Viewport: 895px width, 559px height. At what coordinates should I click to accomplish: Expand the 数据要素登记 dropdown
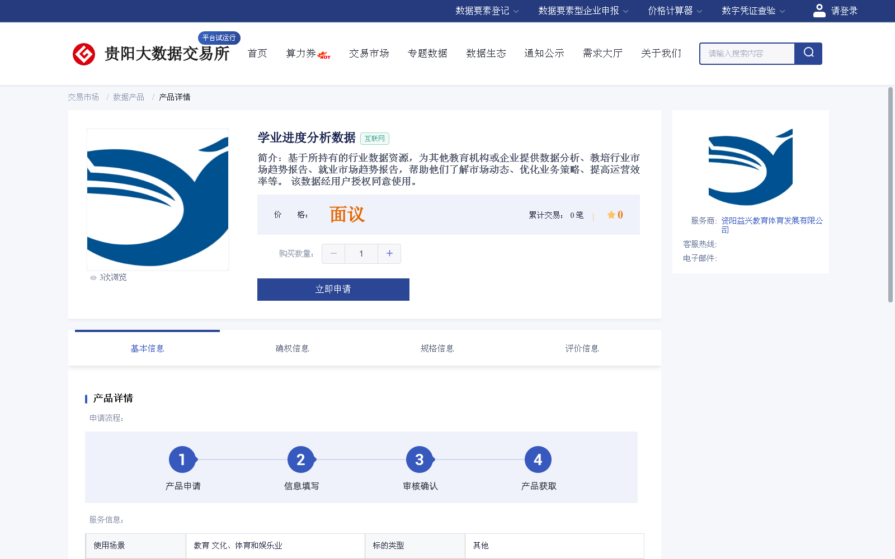[x=487, y=11]
